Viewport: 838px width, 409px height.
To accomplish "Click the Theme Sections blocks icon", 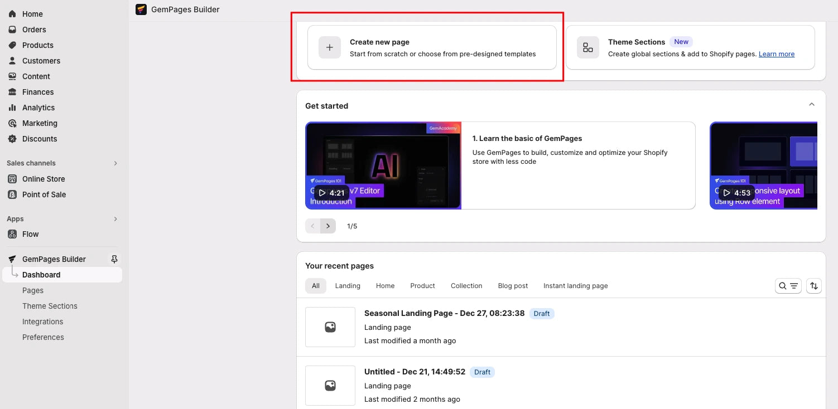I will click(588, 47).
